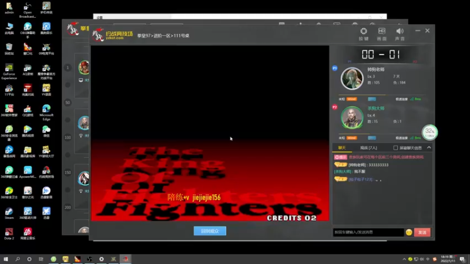Open the 此电脑 This PC desktop icon
Viewport: 470px width, 264px height.
point(9,28)
